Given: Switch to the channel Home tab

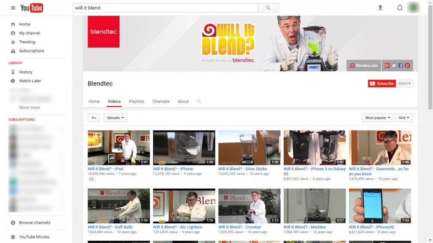Looking at the screenshot, I should 94,101.
